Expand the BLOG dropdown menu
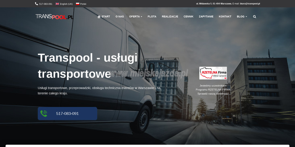The image size is (295, 147). [242, 17]
